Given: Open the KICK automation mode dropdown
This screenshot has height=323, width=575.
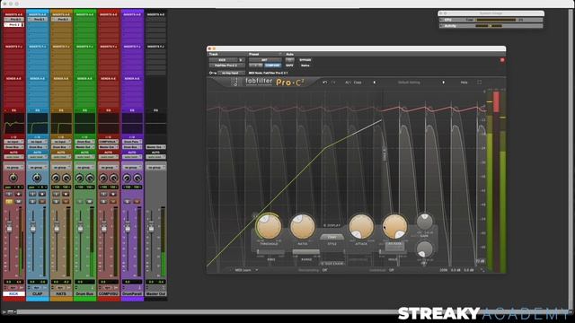Looking at the screenshot, I should tap(14, 157).
